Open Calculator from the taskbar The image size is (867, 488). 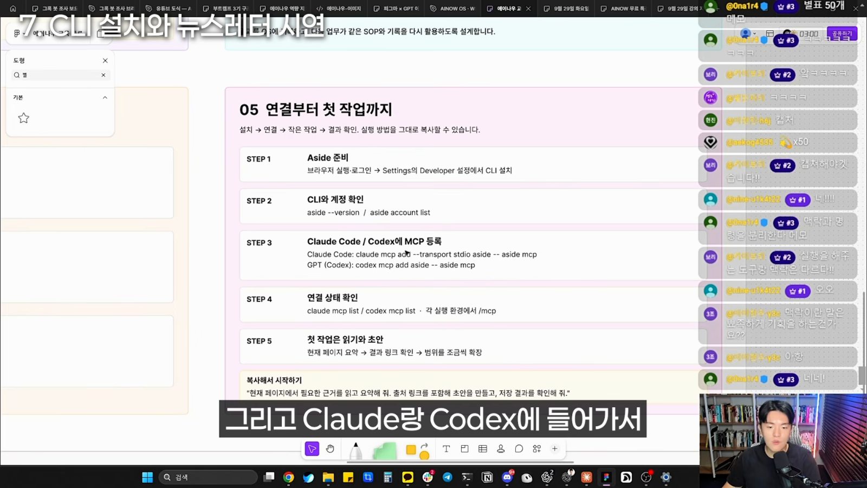(388, 477)
